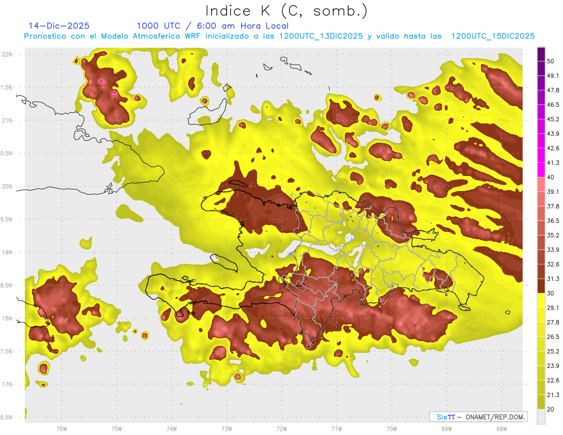Click the gray colorbar swatch below 20
The height and width of the screenshot is (435, 563).
coord(541,417)
